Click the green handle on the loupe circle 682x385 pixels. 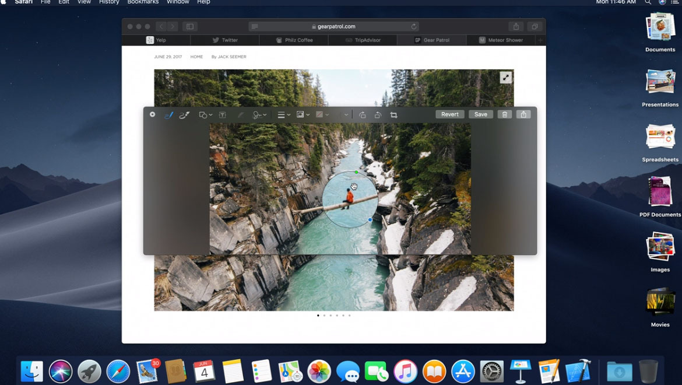pos(356,172)
